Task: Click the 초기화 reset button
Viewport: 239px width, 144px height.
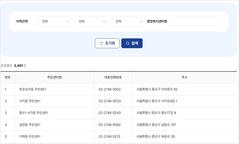Action: click(x=107, y=43)
